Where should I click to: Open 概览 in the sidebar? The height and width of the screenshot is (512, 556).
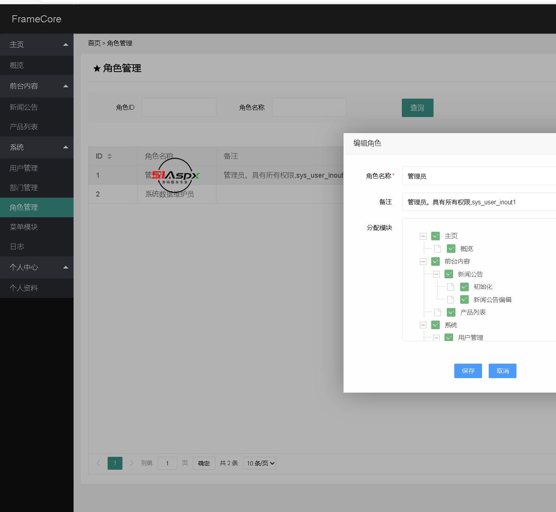coord(37,65)
